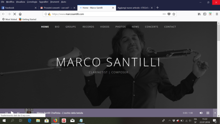This screenshot has height=124, width=220.
Task: Open the Cronologia menu
Action: [x=32, y=2]
